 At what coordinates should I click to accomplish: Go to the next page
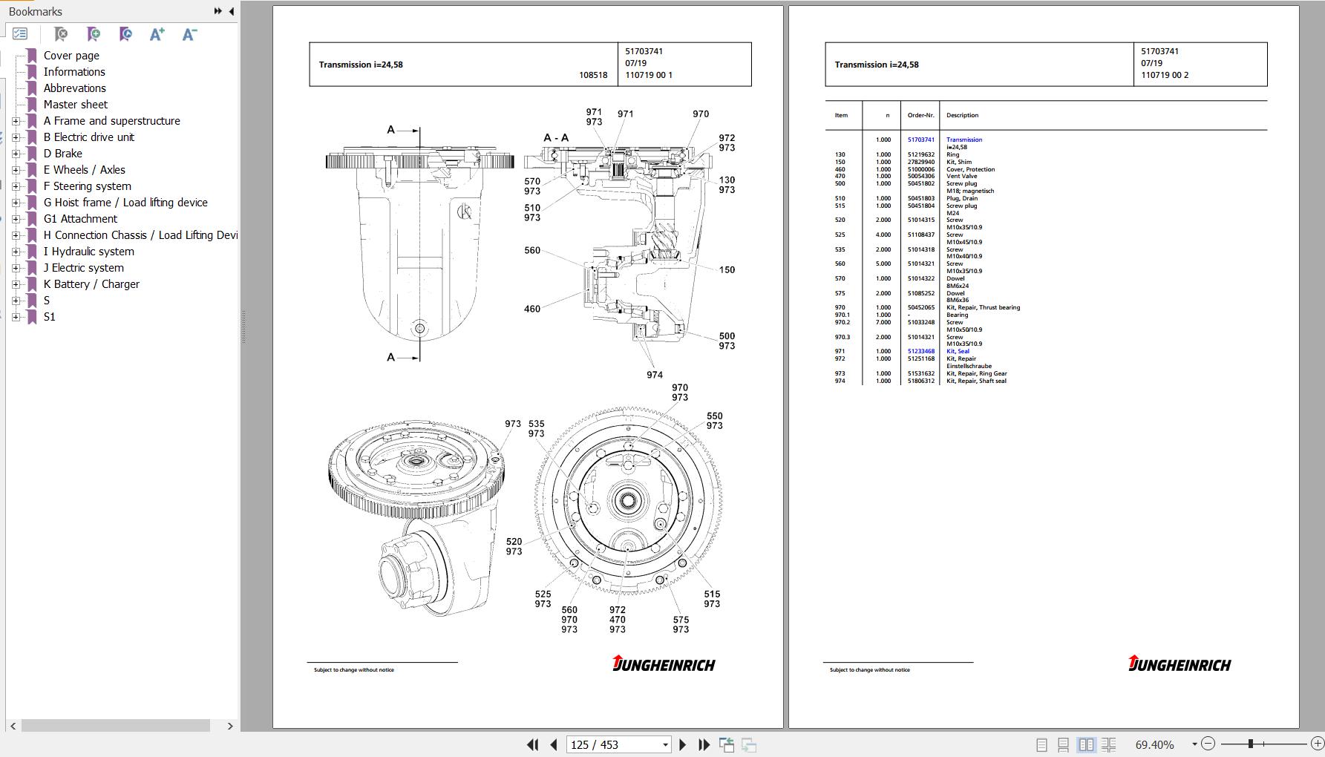click(683, 744)
